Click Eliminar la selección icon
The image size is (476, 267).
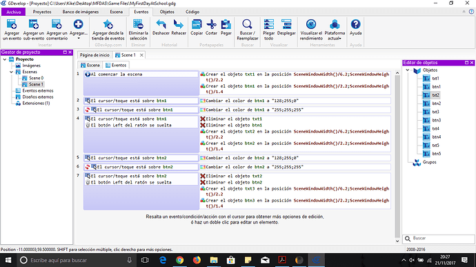139,25
